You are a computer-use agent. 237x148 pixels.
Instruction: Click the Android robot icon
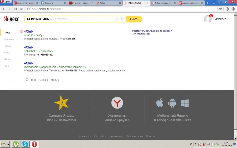[x=172, y=103]
